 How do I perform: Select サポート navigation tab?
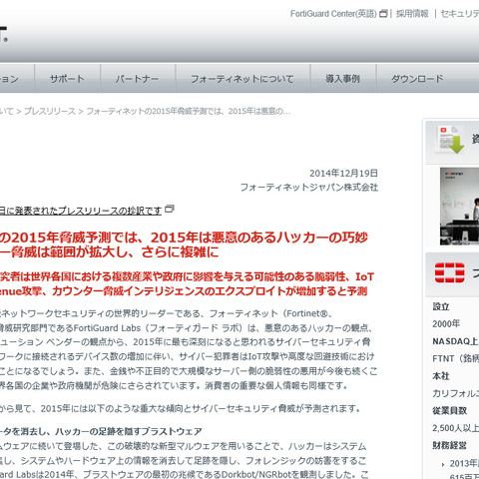tap(67, 79)
